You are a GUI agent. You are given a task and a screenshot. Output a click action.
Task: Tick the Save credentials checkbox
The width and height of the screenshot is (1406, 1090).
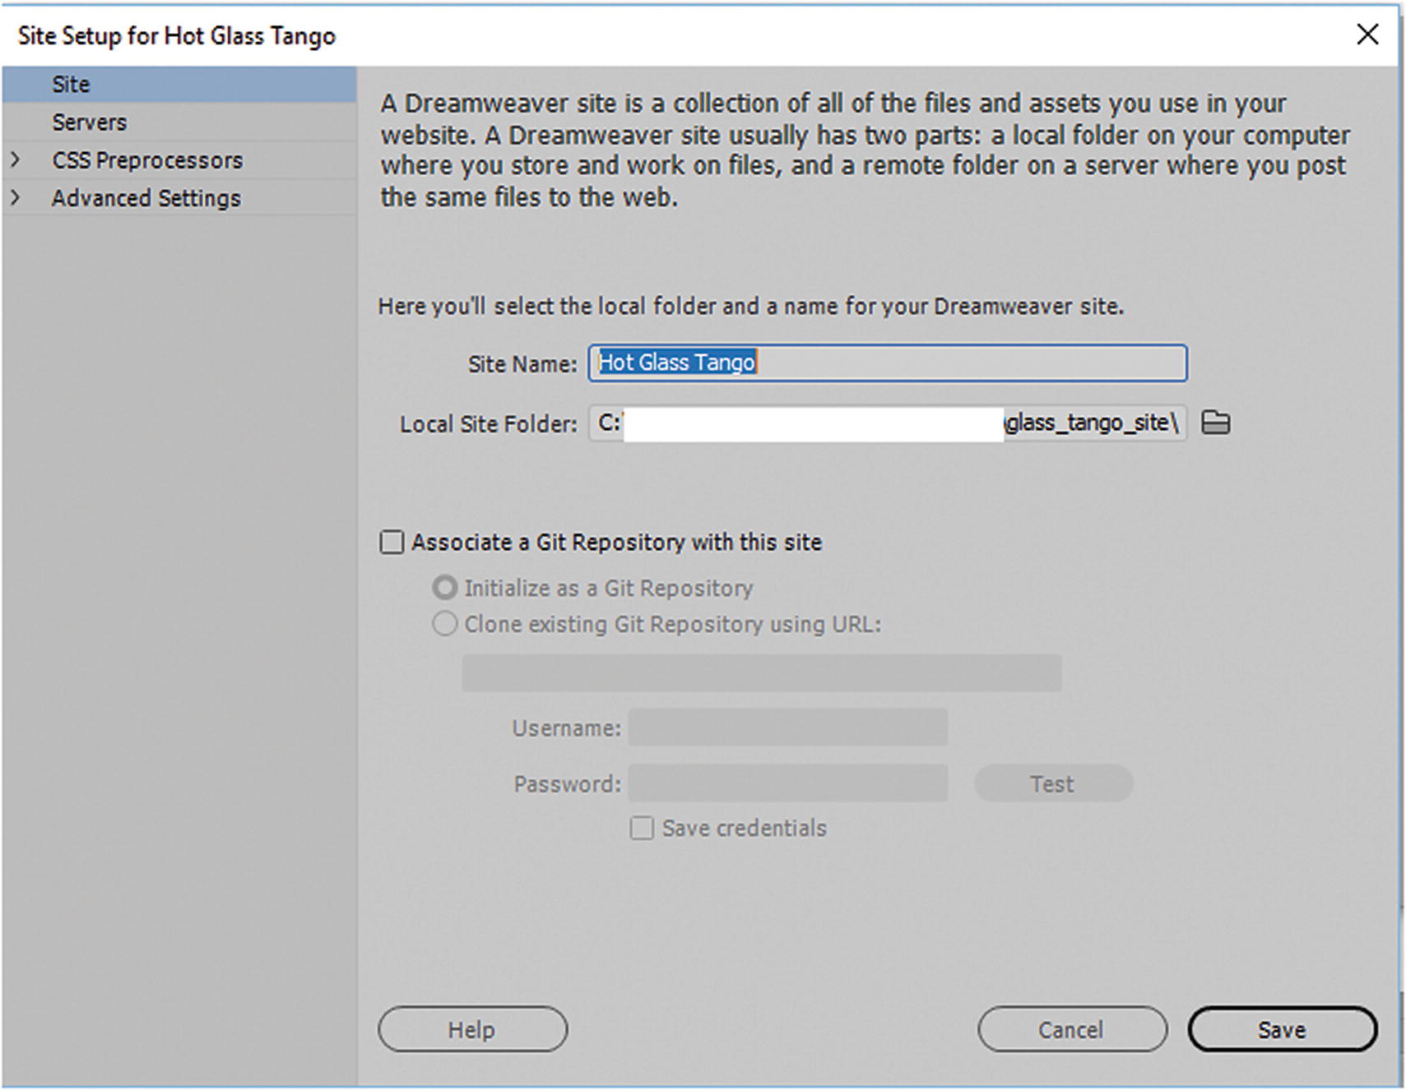642,828
